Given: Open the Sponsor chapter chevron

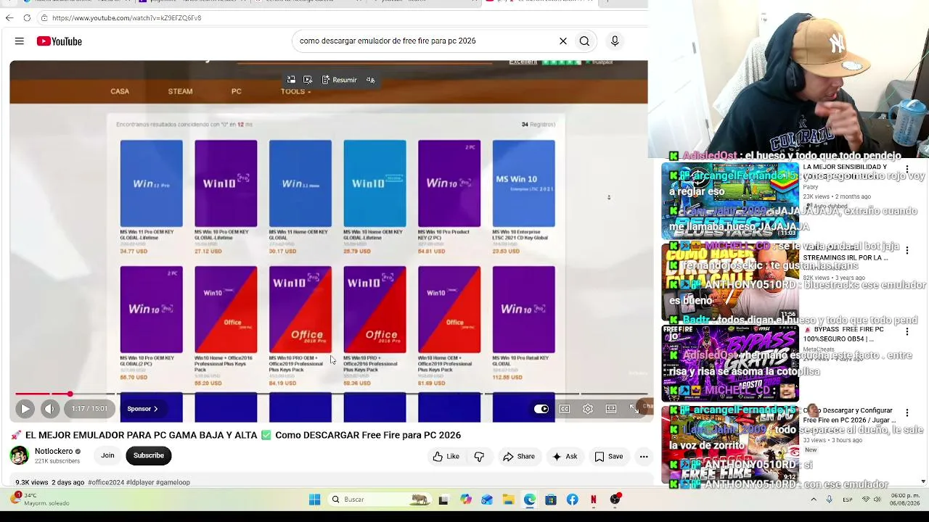Looking at the screenshot, I should coord(142,409).
